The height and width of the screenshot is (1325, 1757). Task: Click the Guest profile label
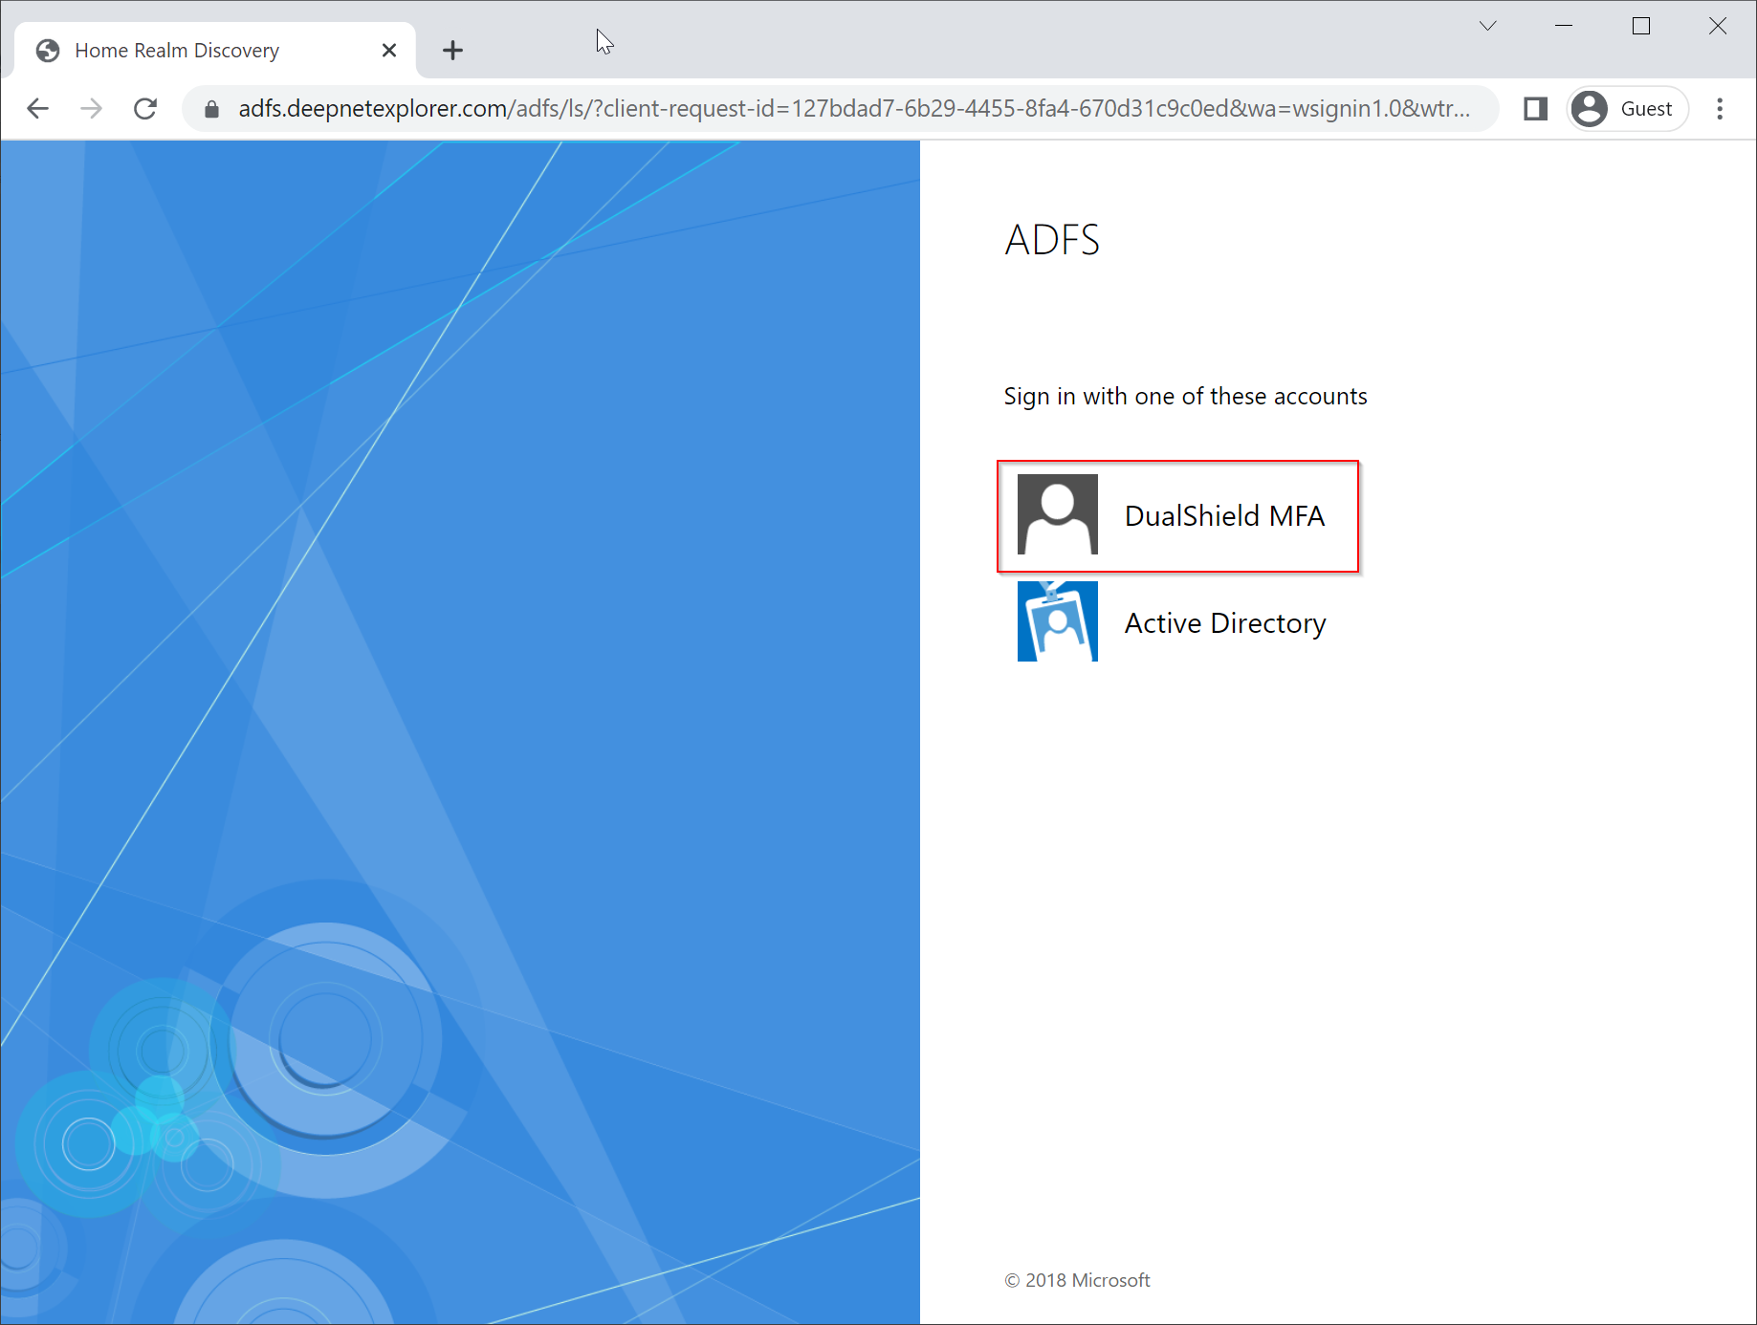[x=1646, y=109]
